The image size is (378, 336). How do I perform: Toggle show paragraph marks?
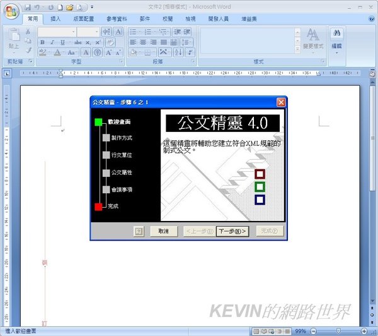point(190,52)
